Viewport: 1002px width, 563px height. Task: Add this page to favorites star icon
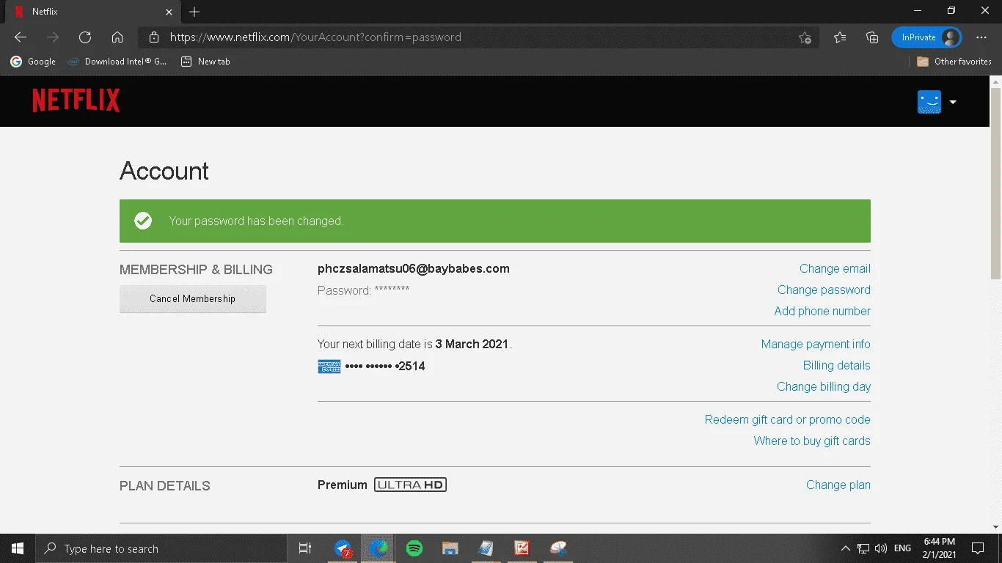tap(805, 37)
